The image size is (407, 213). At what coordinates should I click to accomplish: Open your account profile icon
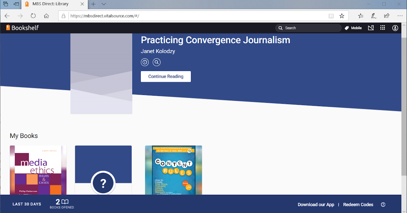[395, 28]
